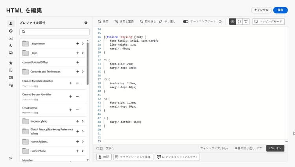The width and height of the screenshot is (295, 167).
Task: Open favorites star icon
Action: 11,63
